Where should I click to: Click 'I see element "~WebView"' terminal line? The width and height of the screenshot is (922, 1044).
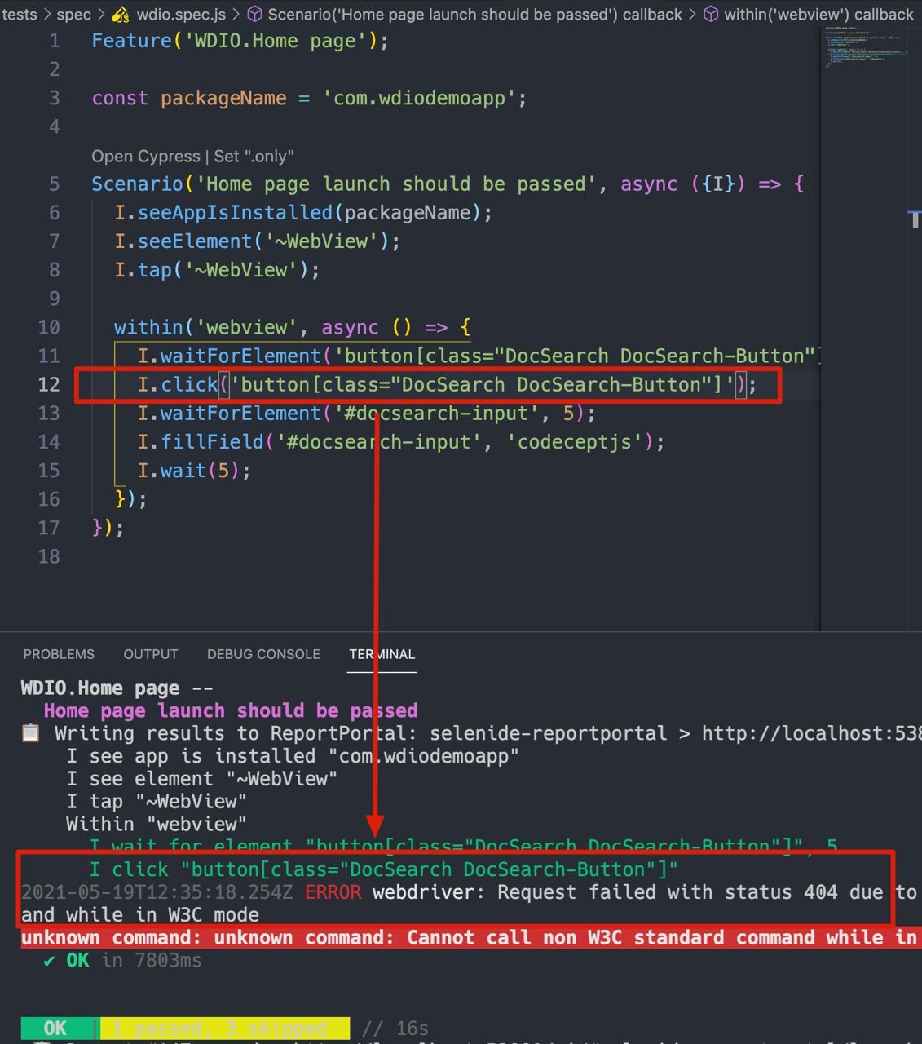click(202, 779)
